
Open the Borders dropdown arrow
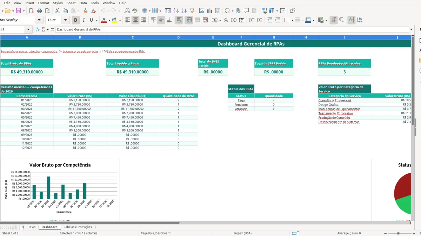coord(292,20)
